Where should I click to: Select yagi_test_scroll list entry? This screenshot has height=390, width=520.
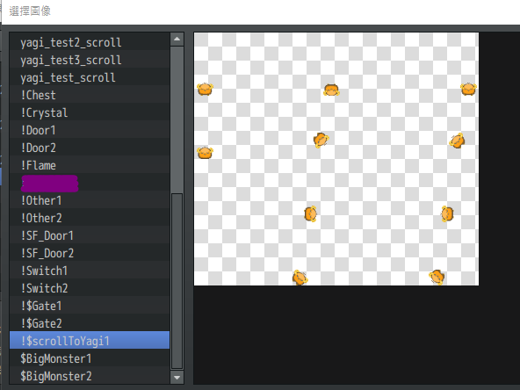pyautogui.click(x=90, y=77)
